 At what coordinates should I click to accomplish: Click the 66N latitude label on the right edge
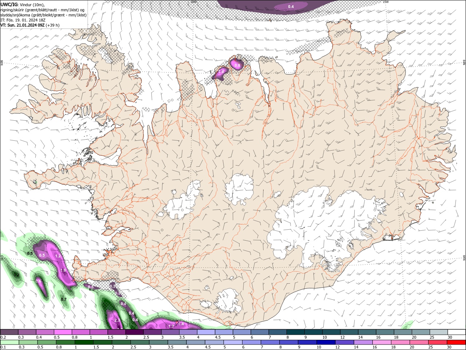coord(464,63)
